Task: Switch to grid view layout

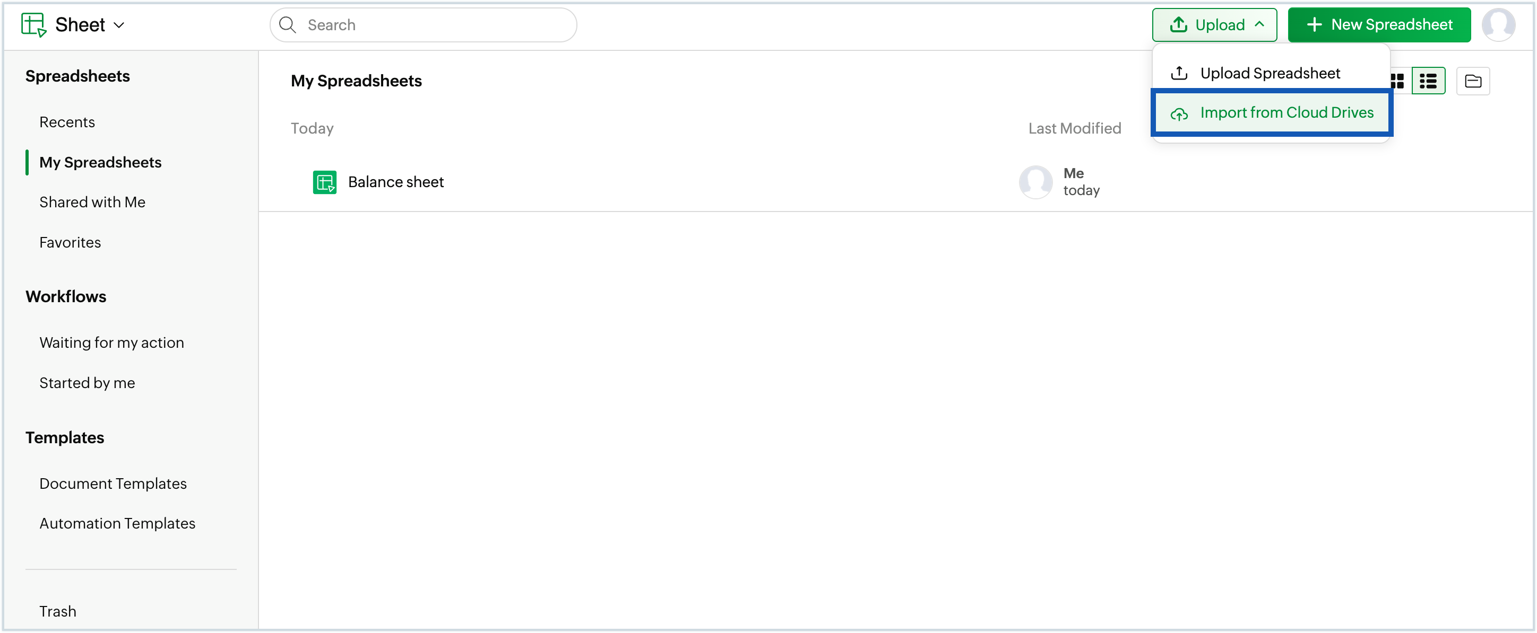Action: tap(1397, 81)
